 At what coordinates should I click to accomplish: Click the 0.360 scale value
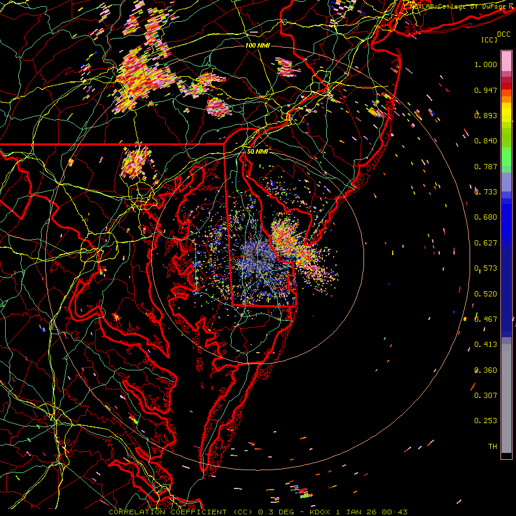tap(486, 370)
